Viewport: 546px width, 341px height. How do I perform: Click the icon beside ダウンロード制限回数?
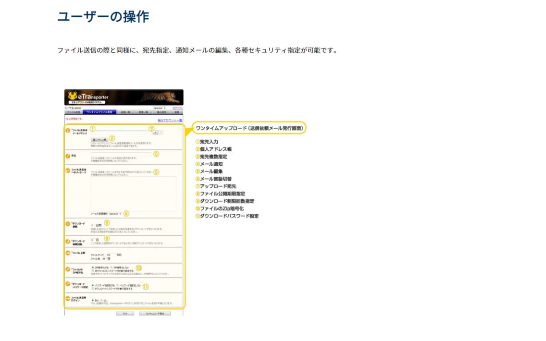[68, 241]
